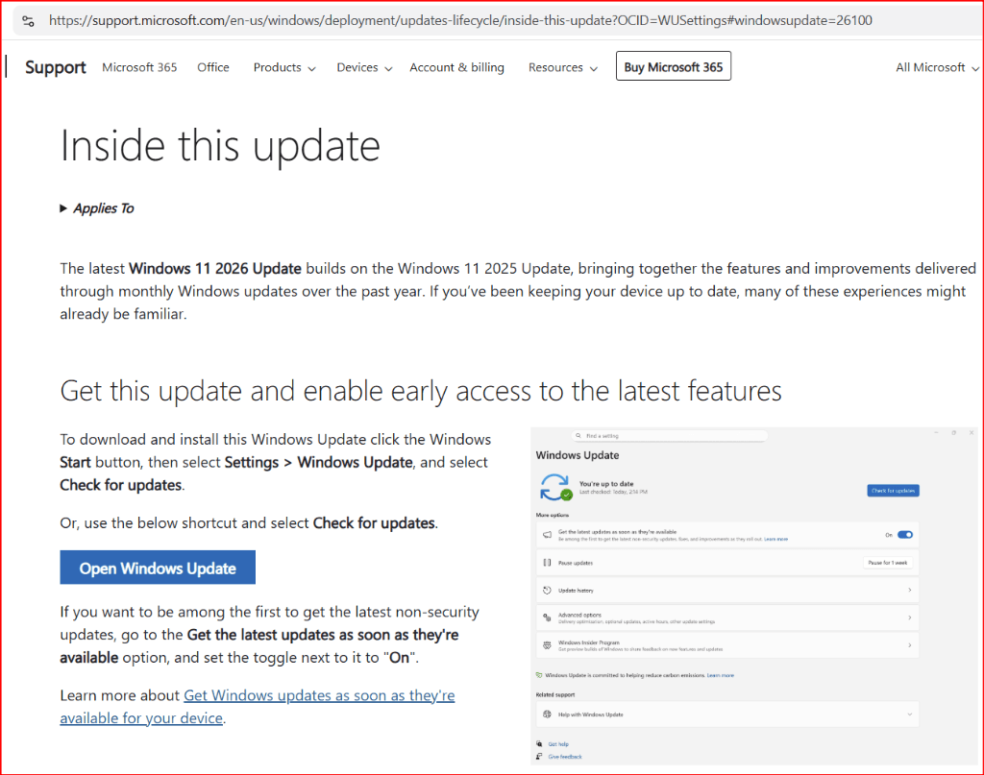This screenshot has height=775, width=984.
Task: Click the Windows Insider Program icon
Action: [547, 645]
